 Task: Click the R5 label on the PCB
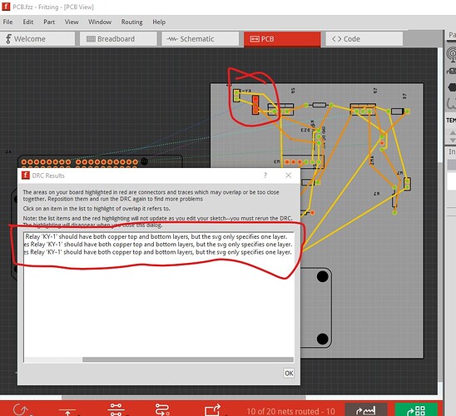(293, 91)
